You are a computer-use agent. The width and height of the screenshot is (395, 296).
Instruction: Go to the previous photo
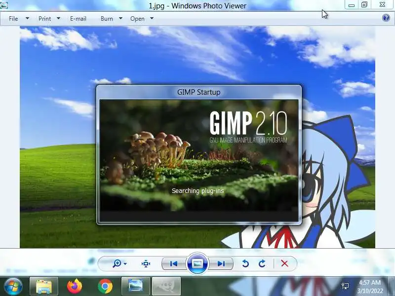(x=174, y=263)
